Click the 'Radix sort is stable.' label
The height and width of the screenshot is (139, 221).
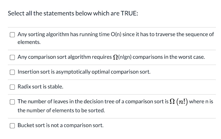pyautogui.click(x=41, y=87)
